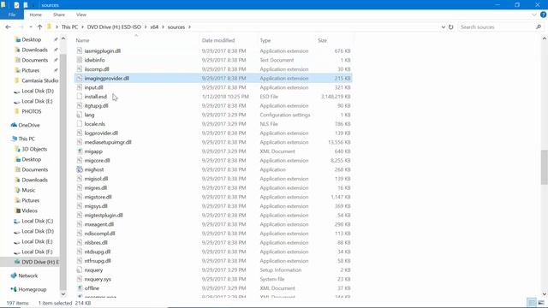
Task: Go up one folder level arrow
Action: tap(39, 27)
